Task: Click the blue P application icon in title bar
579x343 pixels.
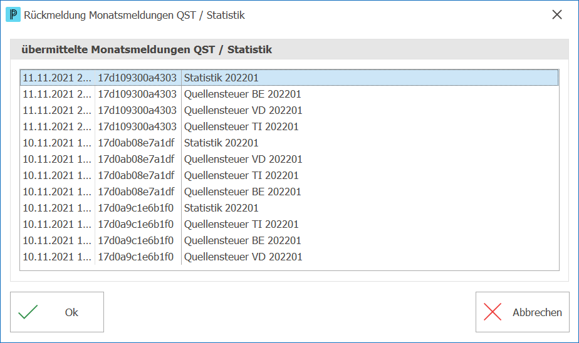Action: (13, 15)
